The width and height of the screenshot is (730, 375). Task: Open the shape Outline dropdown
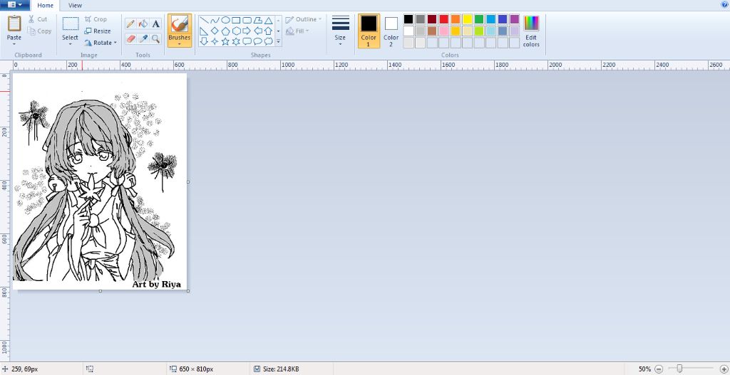(x=304, y=19)
